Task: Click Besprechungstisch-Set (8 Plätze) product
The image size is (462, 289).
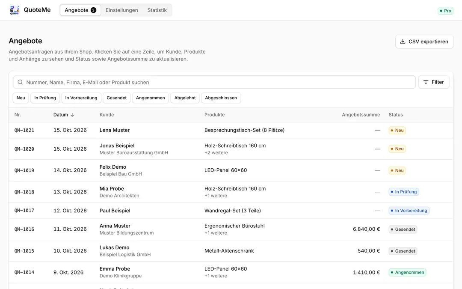Action: tap(245, 130)
